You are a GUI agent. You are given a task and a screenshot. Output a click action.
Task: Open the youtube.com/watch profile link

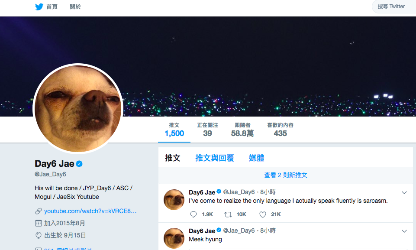point(90,211)
